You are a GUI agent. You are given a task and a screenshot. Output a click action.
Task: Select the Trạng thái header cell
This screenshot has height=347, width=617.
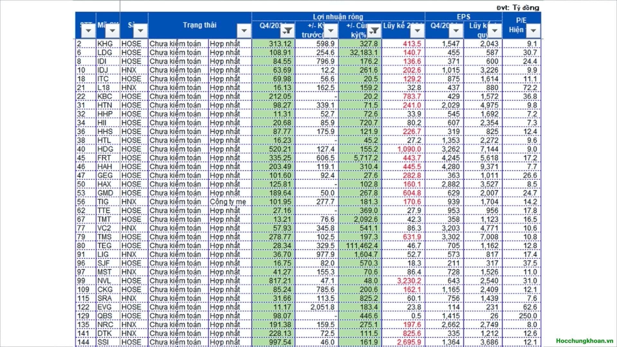point(199,25)
